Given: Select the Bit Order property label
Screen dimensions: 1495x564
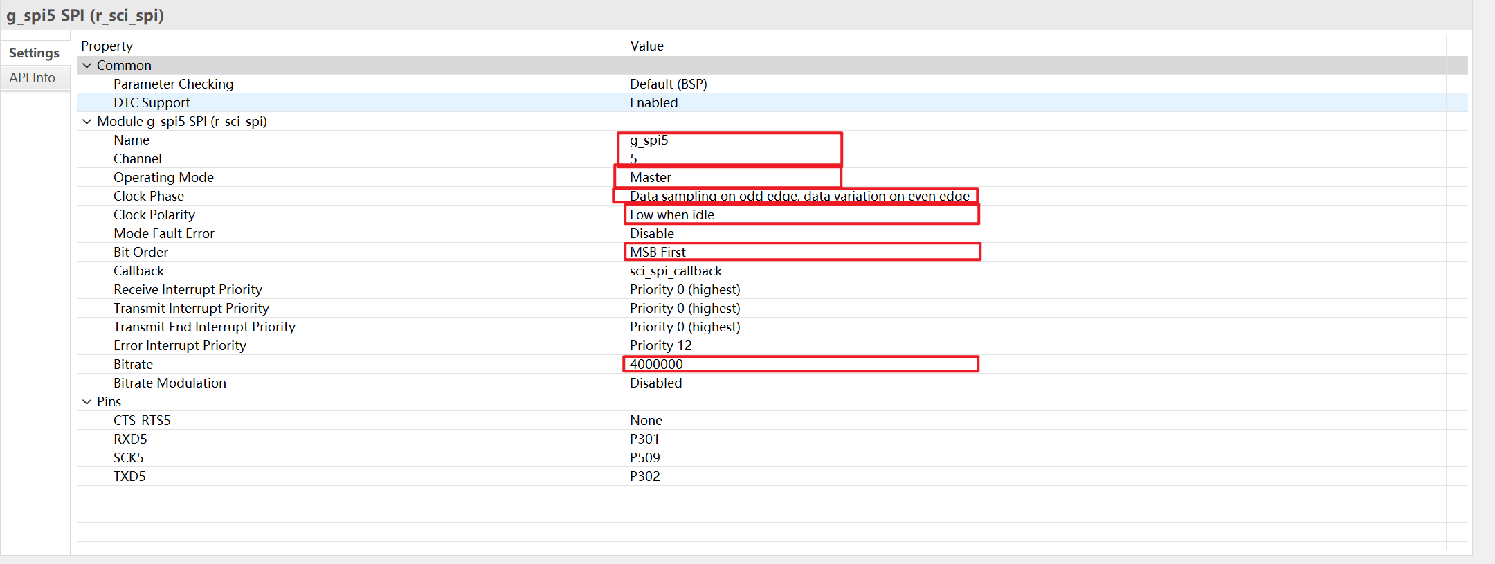Looking at the screenshot, I should 141,253.
